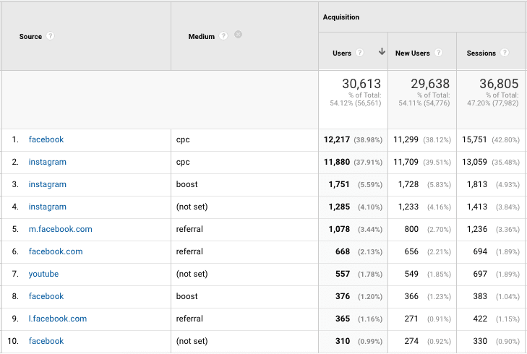Open facebook source link in row 10
Viewport: 527px width, 354px height.
[46, 341]
